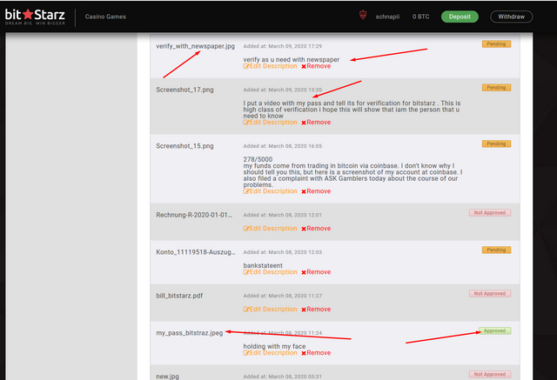Click the Konto_11119518-Auszug file name
Viewport: 557px width, 380px height.
click(x=195, y=252)
